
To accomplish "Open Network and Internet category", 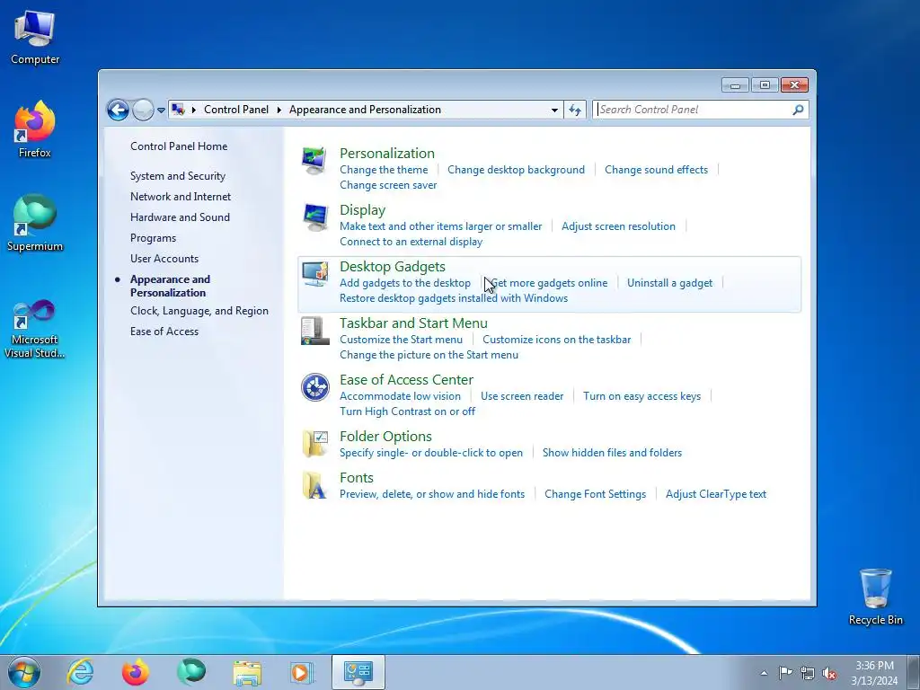I will [x=181, y=197].
